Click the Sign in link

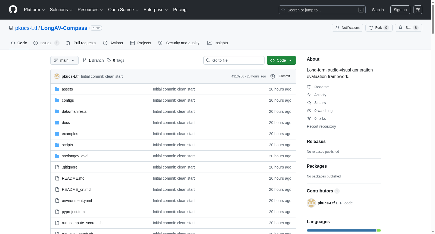(x=378, y=10)
